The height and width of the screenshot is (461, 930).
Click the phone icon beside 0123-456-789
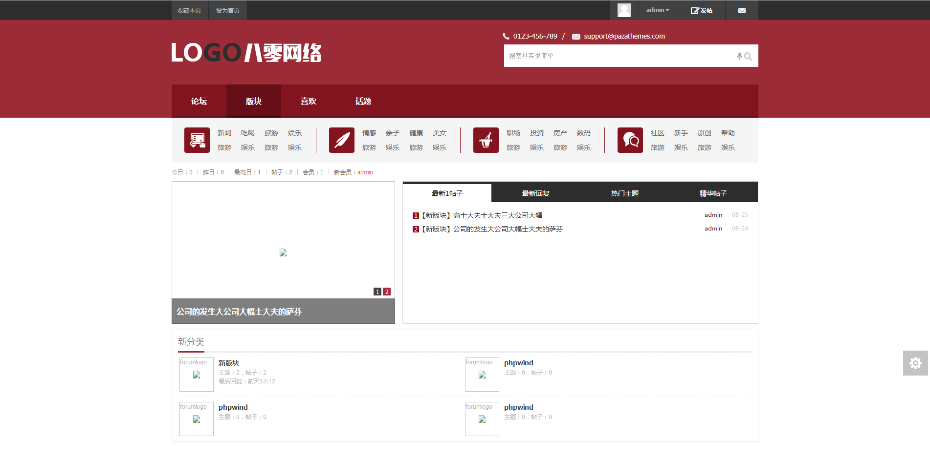pyautogui.click(x=506, y=36)
